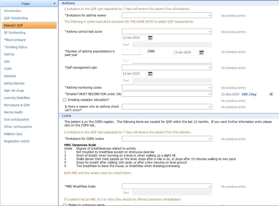Click the /year unit link
Screen dimensions: 279x206
pos(151,51)
